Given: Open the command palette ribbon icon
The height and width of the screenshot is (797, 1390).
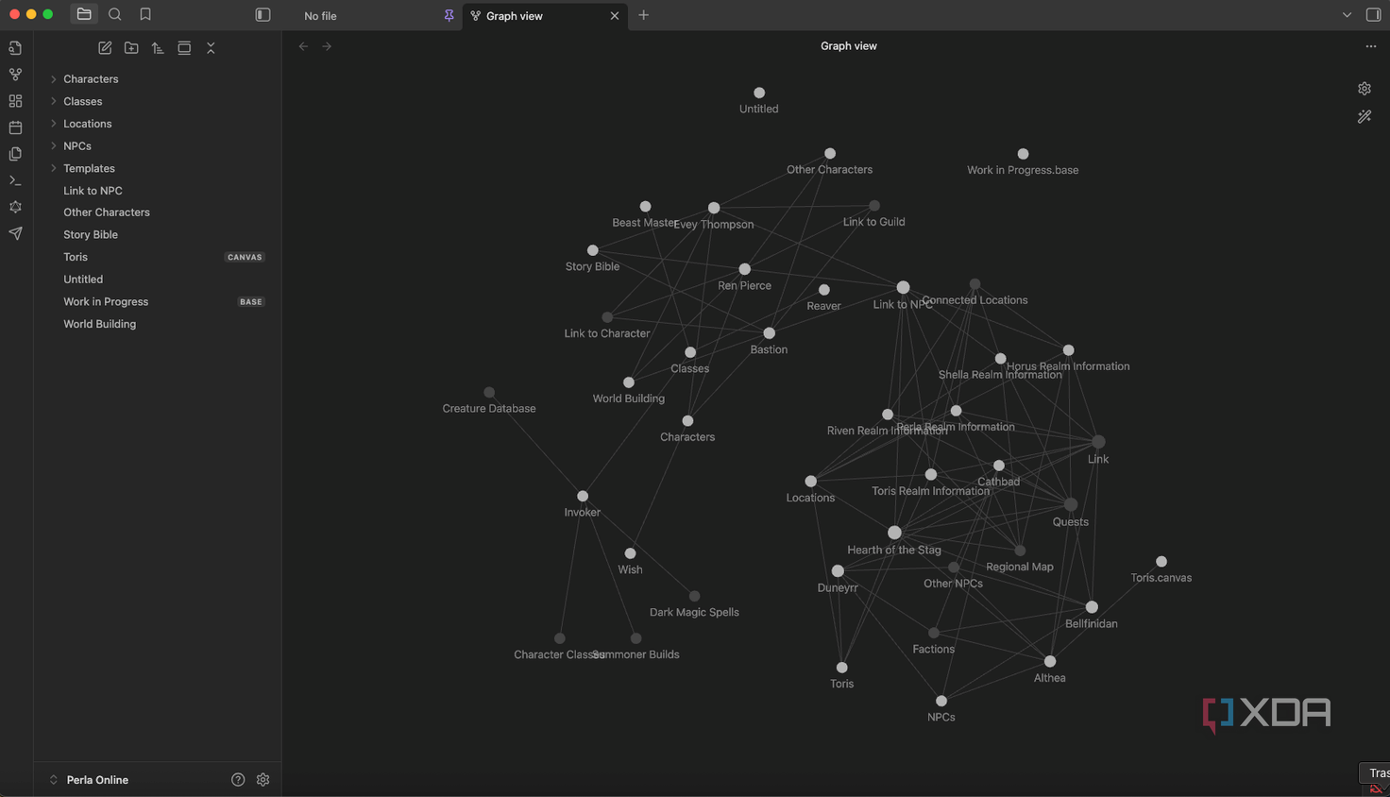Looking at the screenshot, I should 15,180.
